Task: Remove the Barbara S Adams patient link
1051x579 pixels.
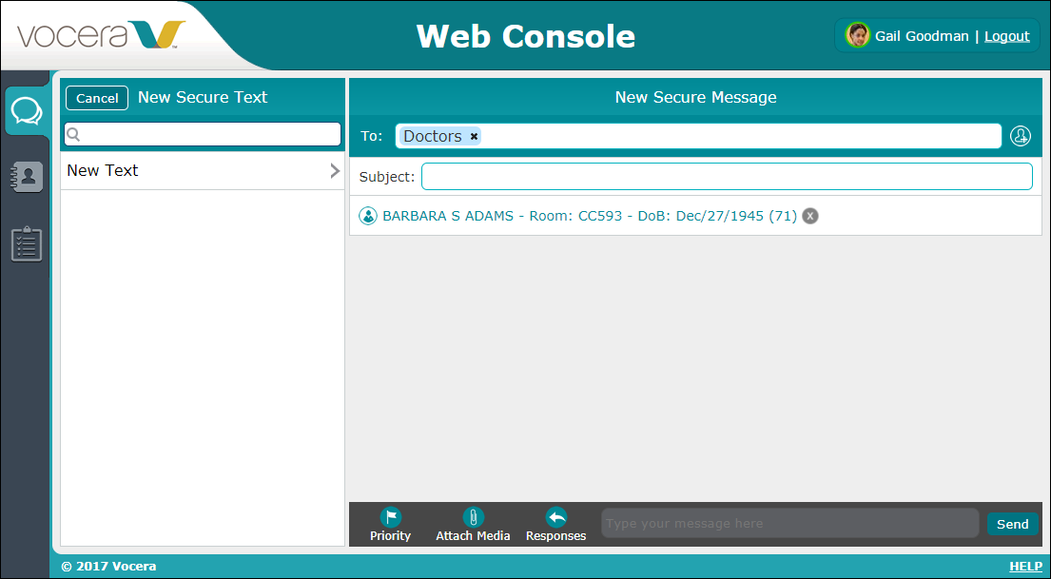Action: (810, 216)
